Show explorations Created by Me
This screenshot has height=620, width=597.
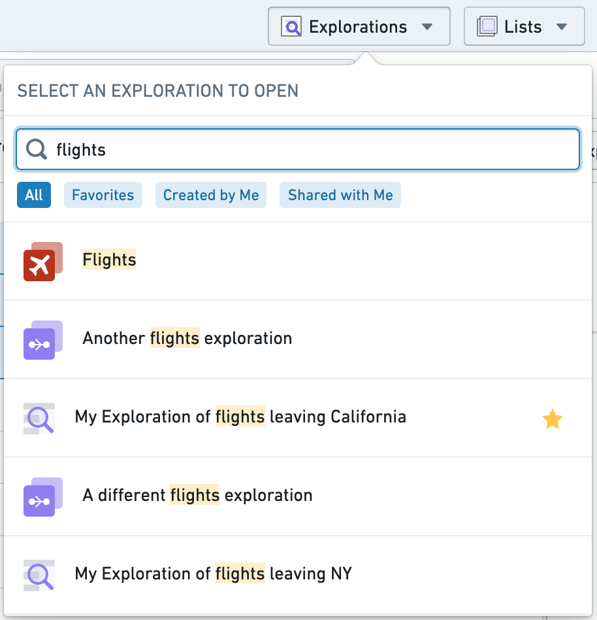211,195
